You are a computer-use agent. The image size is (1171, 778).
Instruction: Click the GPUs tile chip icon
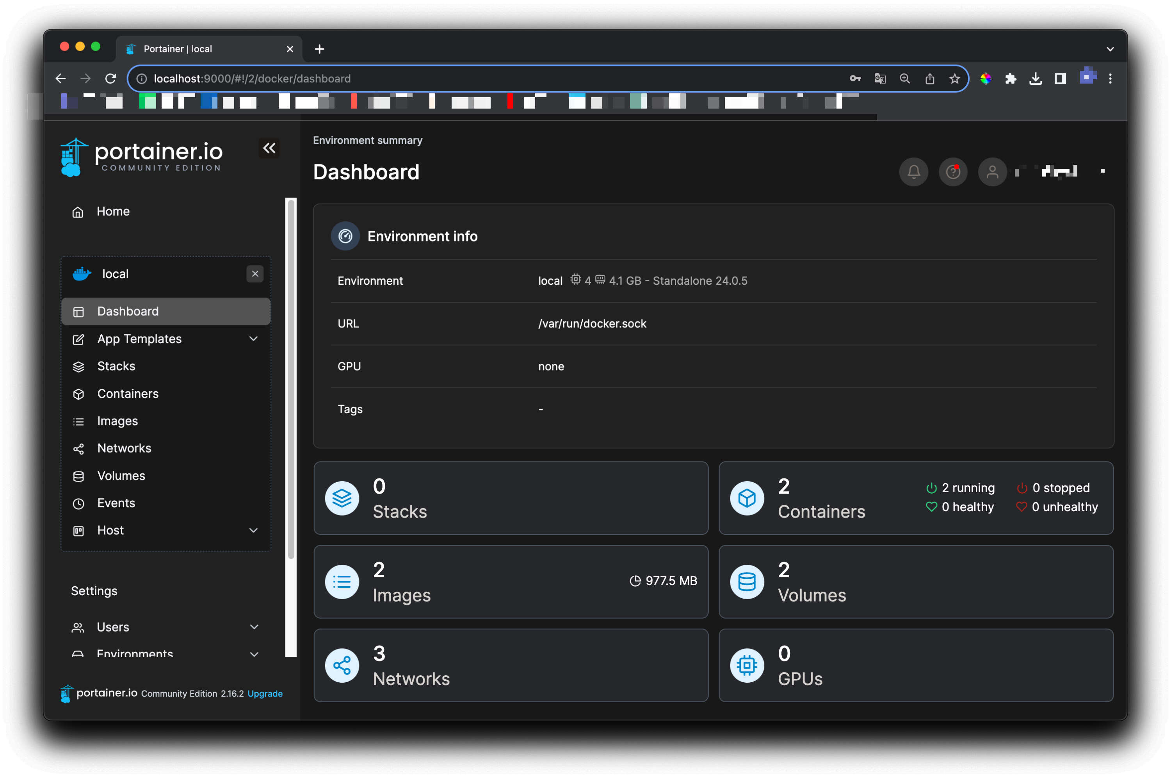click(x=747, y=666)
